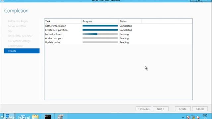Go to the Server and Disk step
The width and height of the screenshot is (212, 119).
coord(17,26)
